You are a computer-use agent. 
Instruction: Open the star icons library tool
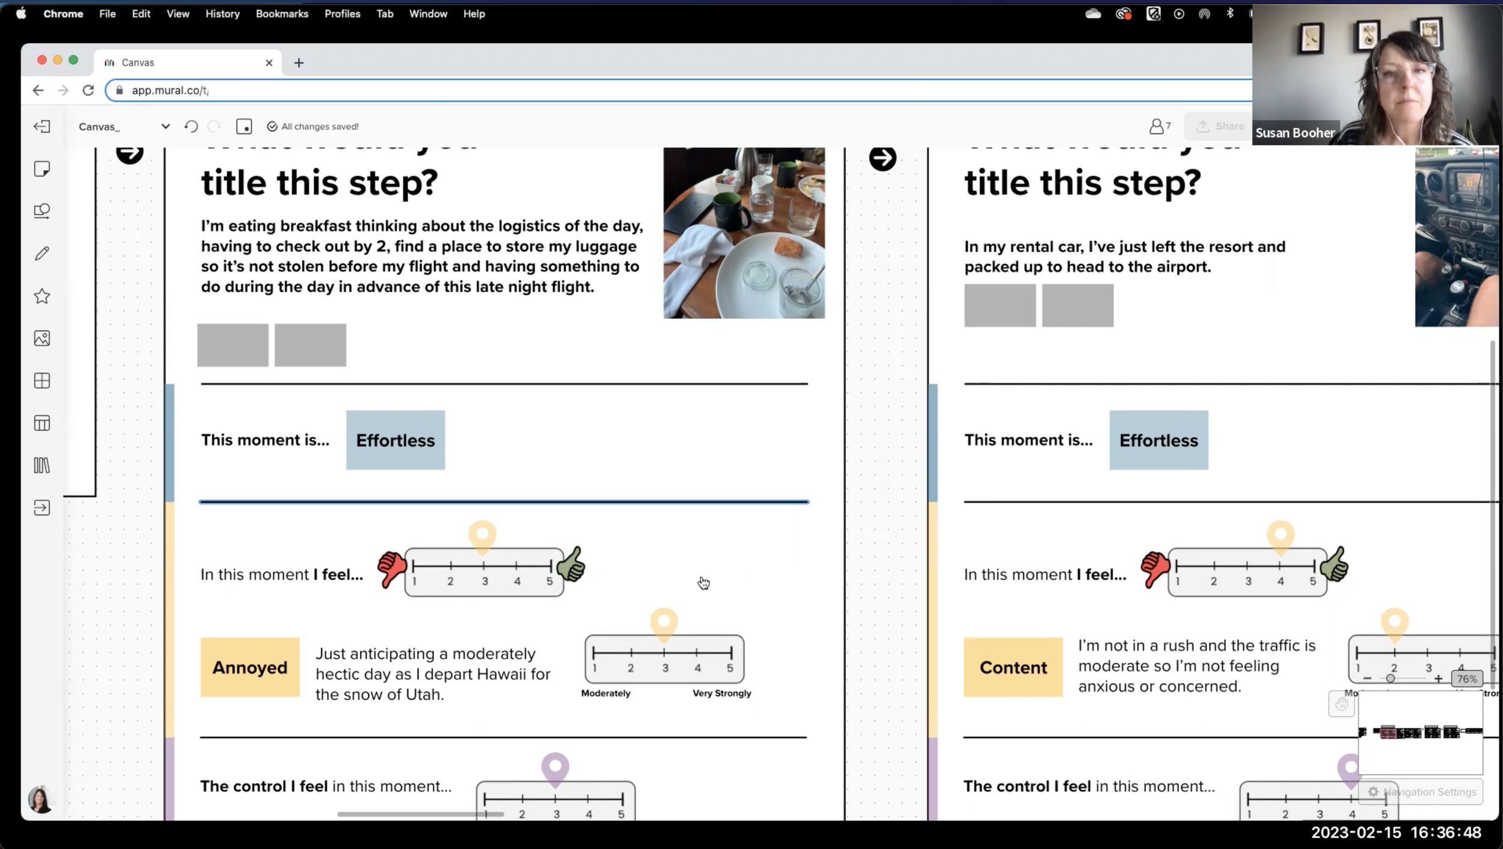(x=42, y=296)
